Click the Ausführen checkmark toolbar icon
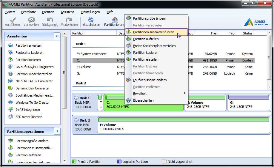The image size is (274, 167). [x=13, y=20]
